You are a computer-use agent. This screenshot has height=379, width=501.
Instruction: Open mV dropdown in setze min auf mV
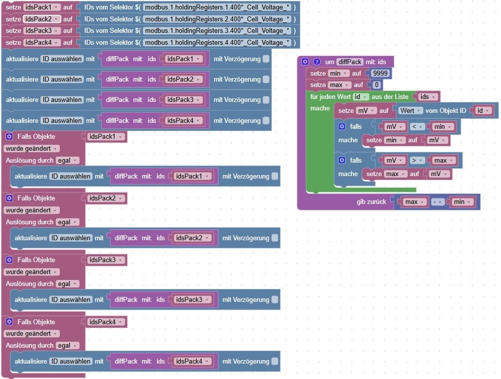pyautogui.click(x=437, y=140)
